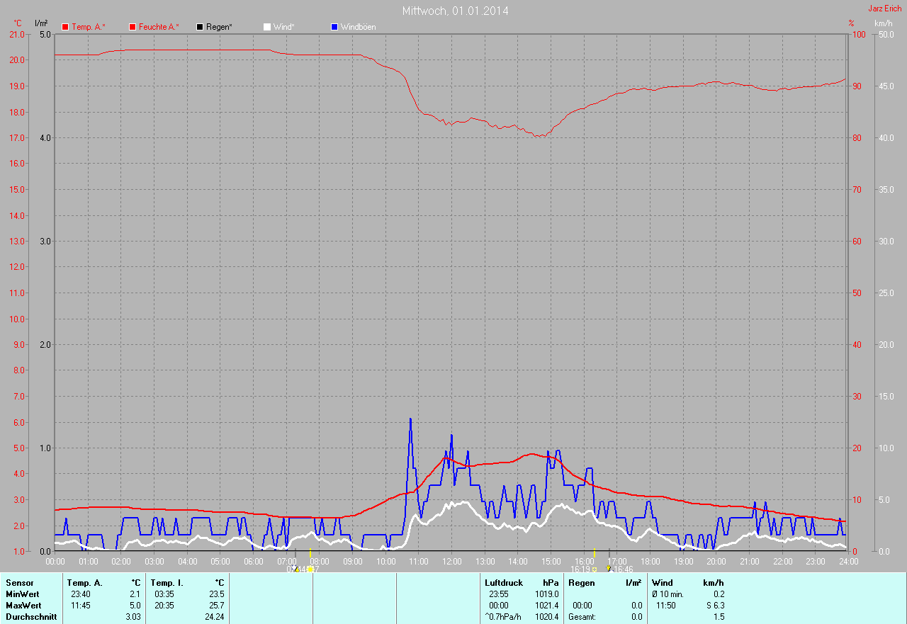Screen dimensions: 907x624
Task: Click the 50.0 km/h axis label
Action: click(886, 34)
